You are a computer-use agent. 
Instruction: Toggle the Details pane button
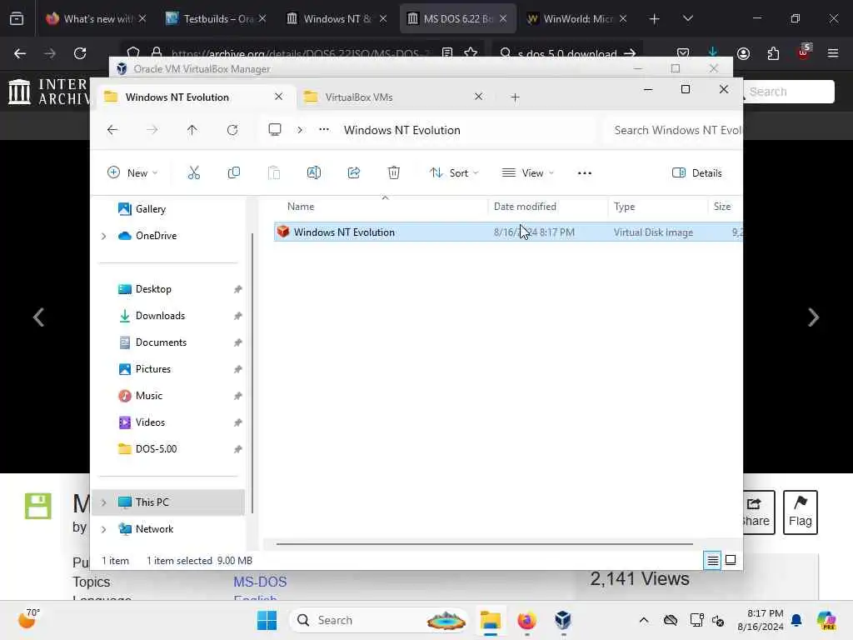pyautogui.click(x=697, y=173)
